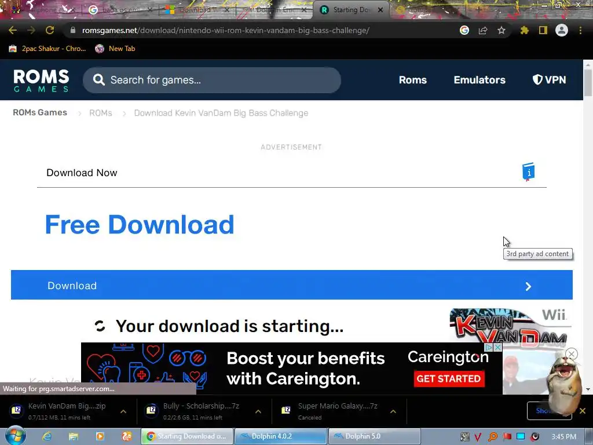593x445 pixels.
Task: Click Download Kevin VanDam Big Bass Challenge breadcrumb
Action: pos(221,113)
